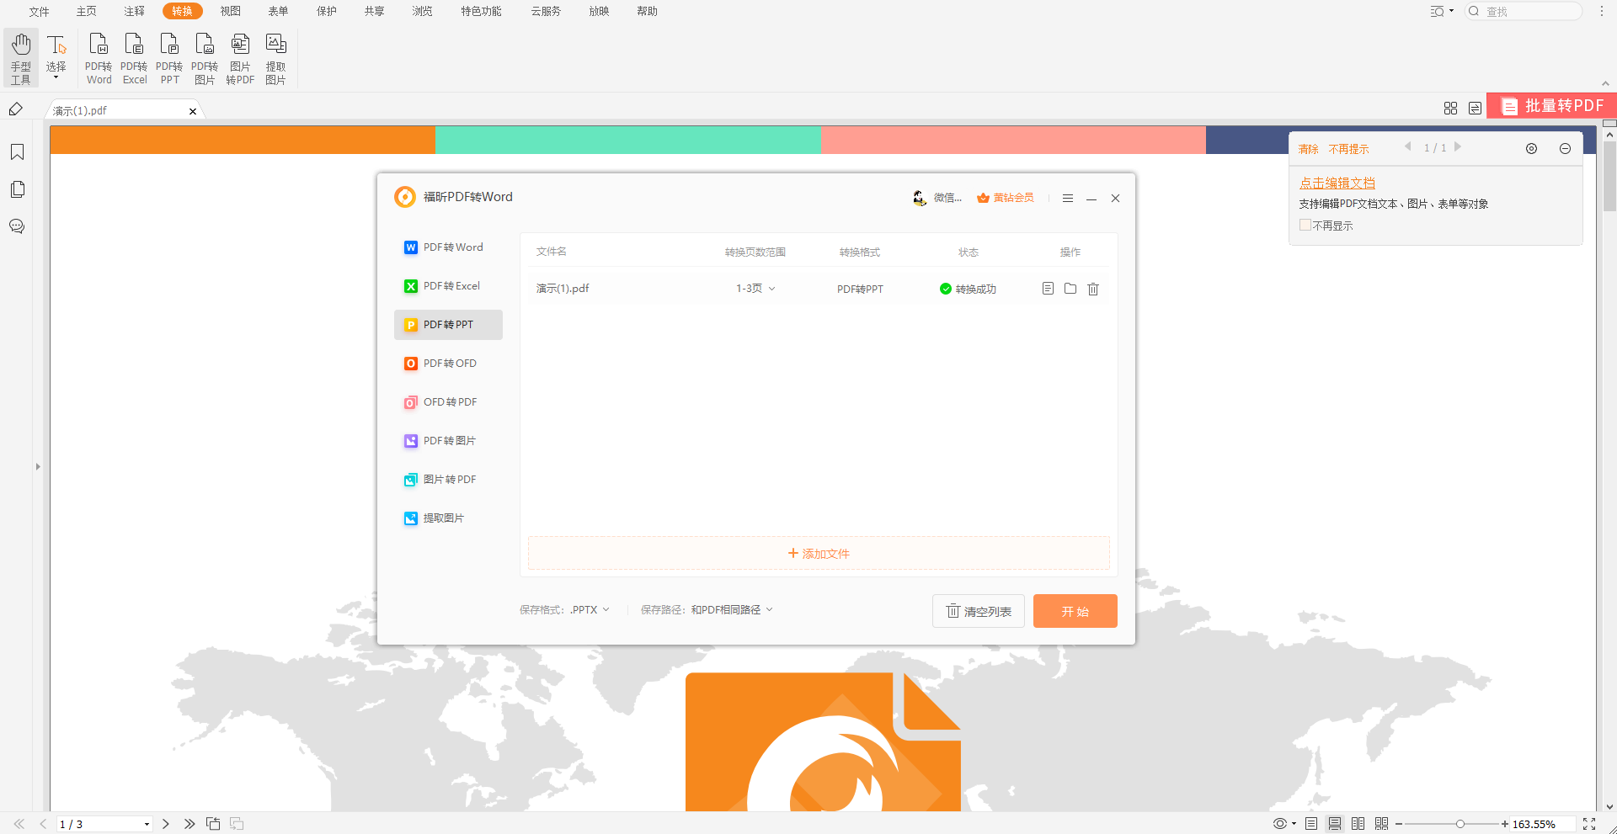Image resolution: width=1617 pixels, height=834 pixels.
Task: Open the comments panel in left sidebar
Action: (17, 226)
